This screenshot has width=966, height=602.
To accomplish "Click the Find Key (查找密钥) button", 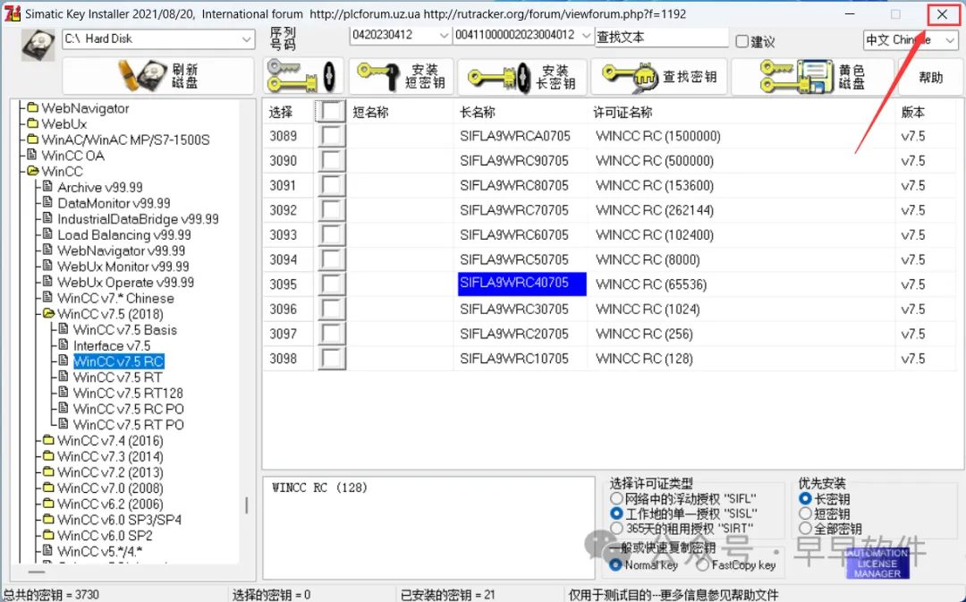I will click(x=658, y=76).
